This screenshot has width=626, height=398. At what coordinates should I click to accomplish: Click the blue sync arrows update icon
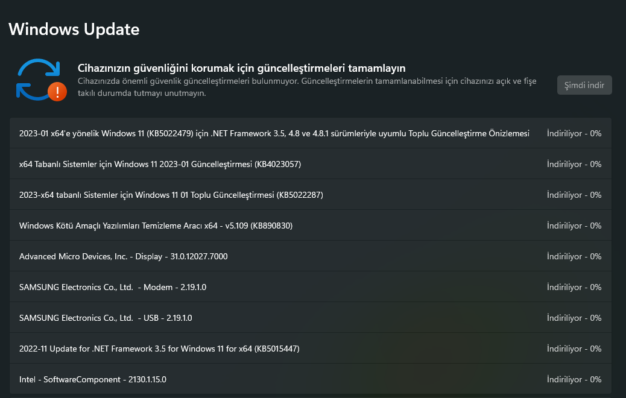(x=36, y=78)
